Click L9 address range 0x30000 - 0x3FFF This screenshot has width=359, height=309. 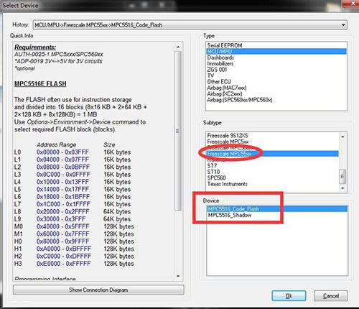point(61,219)
